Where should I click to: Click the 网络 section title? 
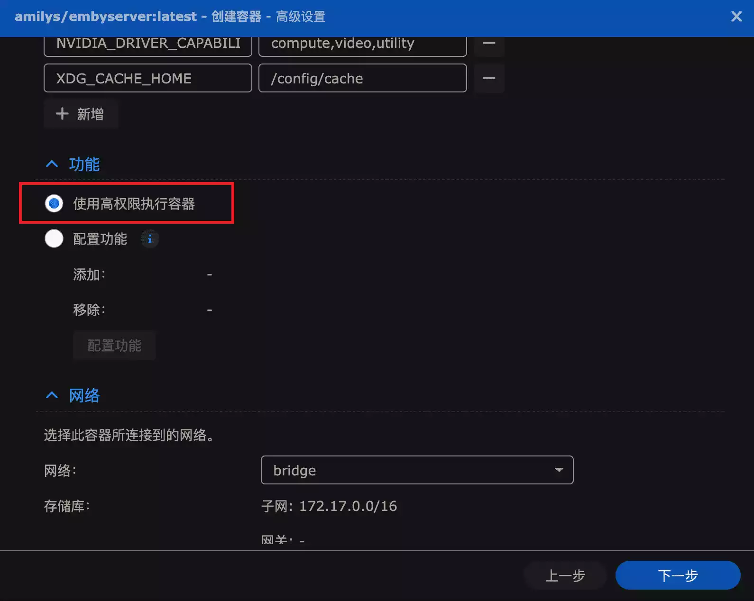[84, 395]
